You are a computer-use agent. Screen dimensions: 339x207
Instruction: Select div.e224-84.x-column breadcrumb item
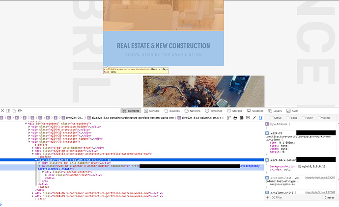(x=200, y=118)
